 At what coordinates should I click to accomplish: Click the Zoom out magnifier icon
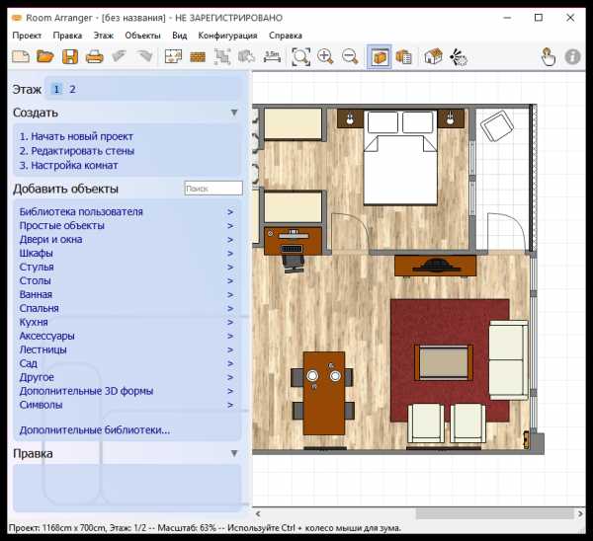pos(350,57)
